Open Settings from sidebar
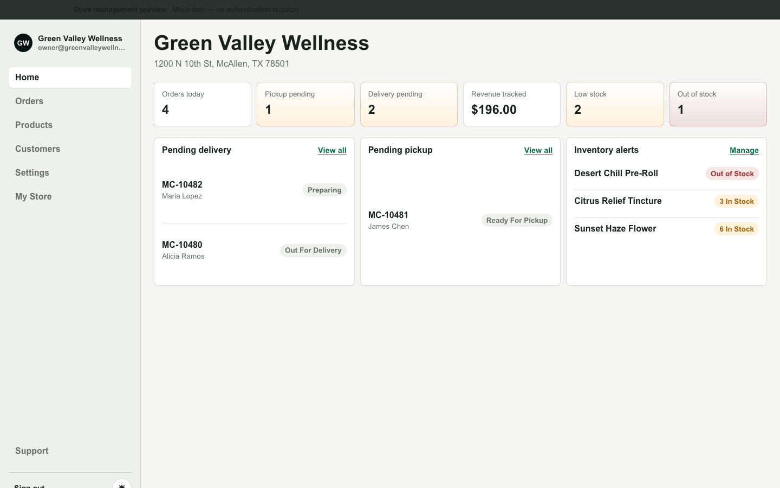The height and width of the screenshot is (488, 780). (70, 173)
